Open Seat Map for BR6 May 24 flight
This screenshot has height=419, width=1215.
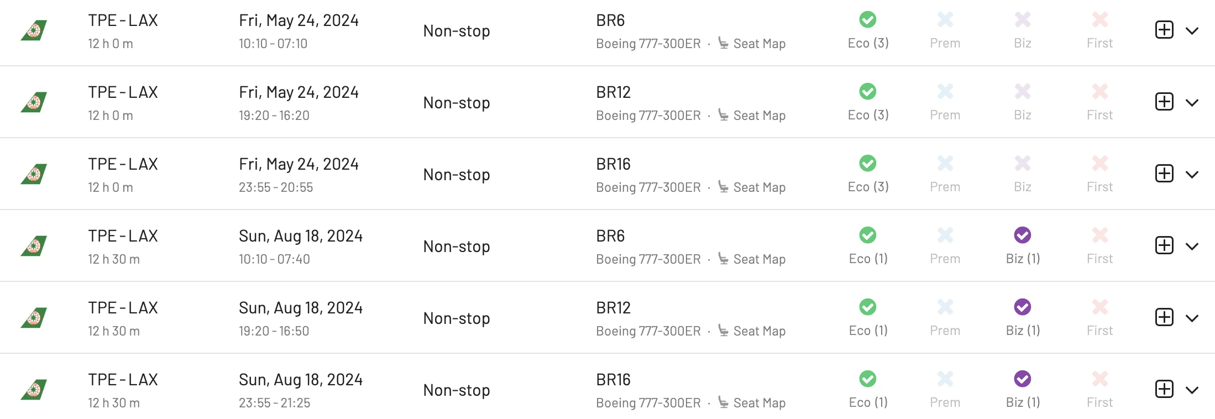point(752,44)
